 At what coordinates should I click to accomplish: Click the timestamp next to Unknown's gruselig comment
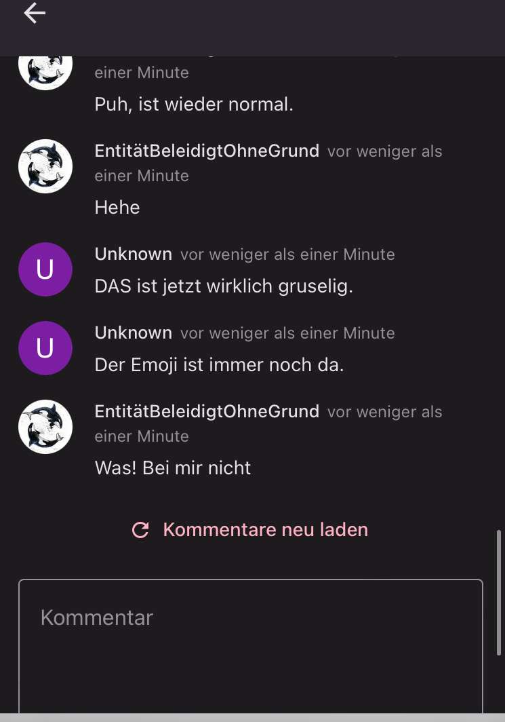(x=287, y=254)
